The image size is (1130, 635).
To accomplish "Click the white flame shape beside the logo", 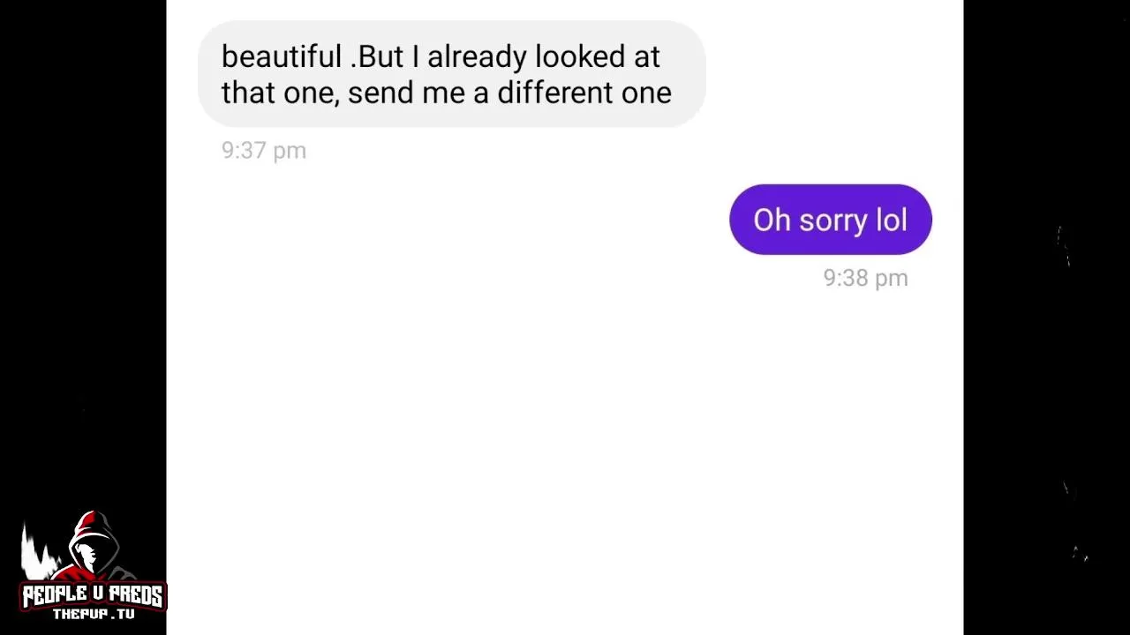I will pos(37,553).
